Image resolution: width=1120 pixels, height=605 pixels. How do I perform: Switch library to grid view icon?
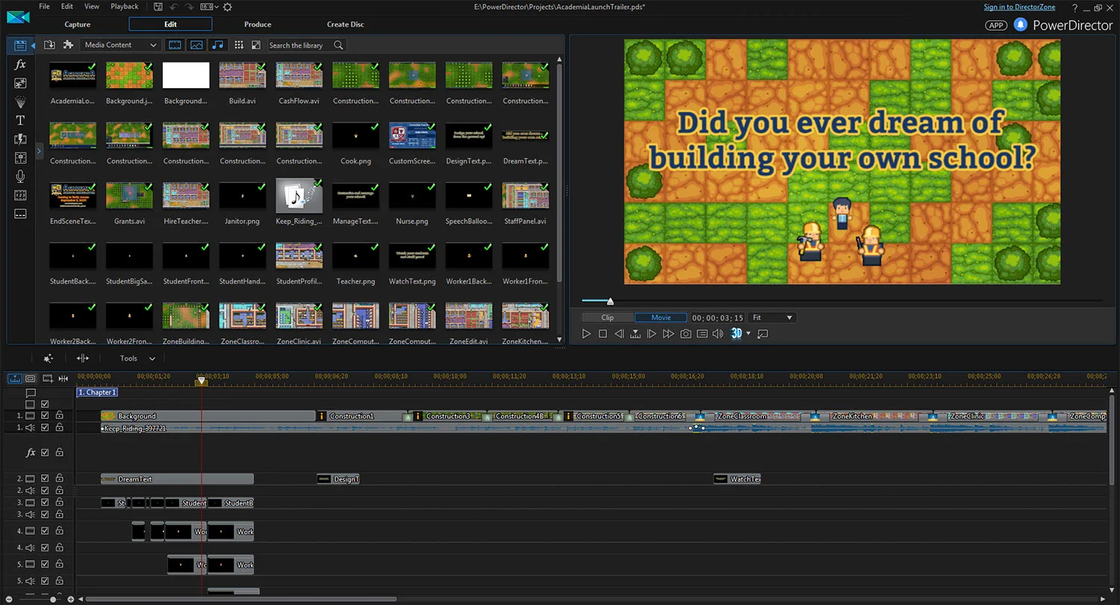[x=239, y=45]
